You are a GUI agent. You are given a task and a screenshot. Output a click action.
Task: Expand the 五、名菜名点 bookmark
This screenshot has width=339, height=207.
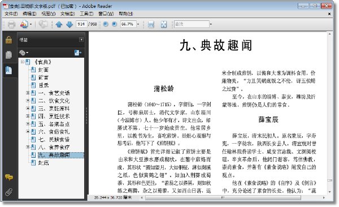click(28, 124)
